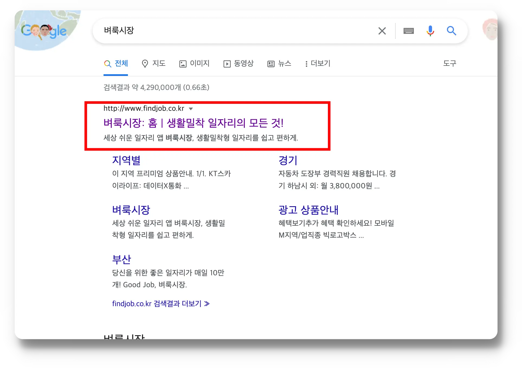The height and width of the screenshot is (368, 522).
Task: Open the 부산 sitelink
Action: (121, 259)
